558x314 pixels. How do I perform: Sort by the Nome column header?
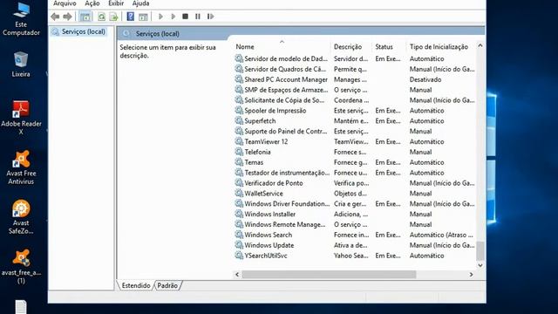coord(245,46)
